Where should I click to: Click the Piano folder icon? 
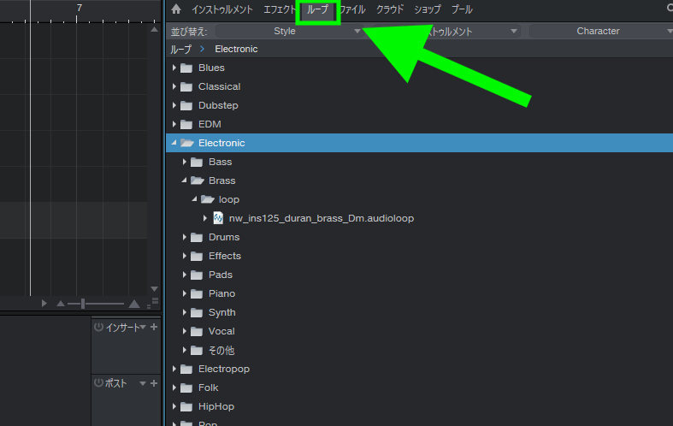(197, 294)
